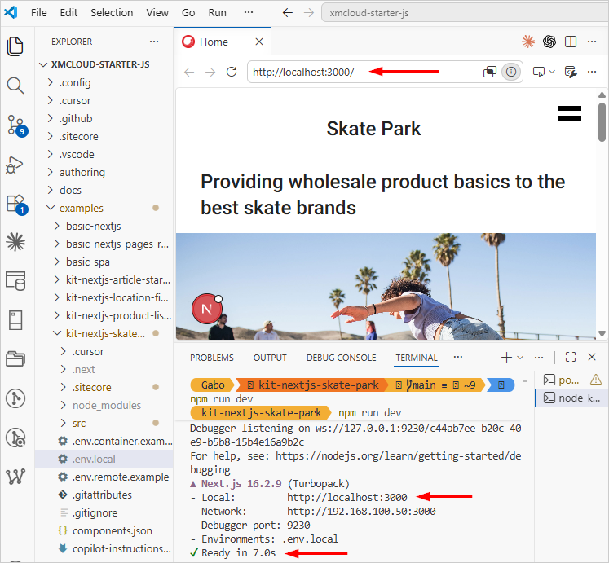Select the node terminal session entry
The height and width of the screenshot is (563, 609).
click(571, 398)
